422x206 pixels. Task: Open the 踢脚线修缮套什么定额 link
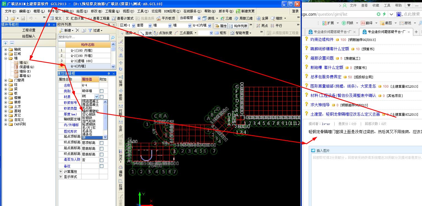pos(330,49)
